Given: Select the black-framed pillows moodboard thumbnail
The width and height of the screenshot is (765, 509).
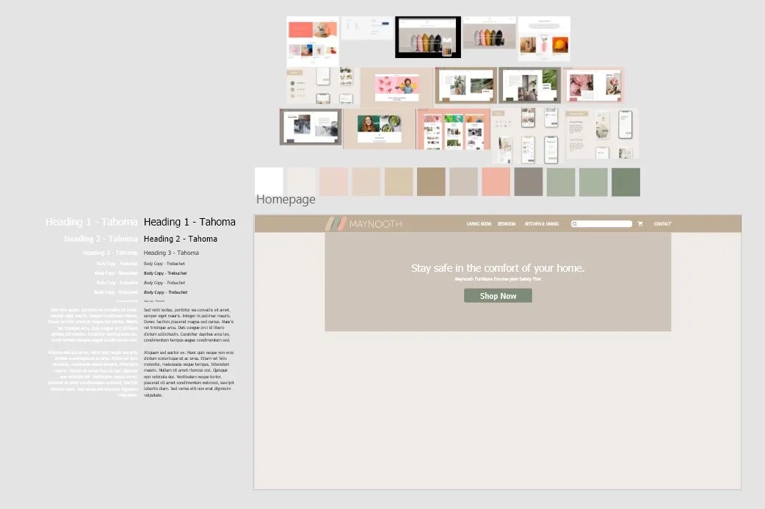Looking at the screenshot, I should pos(428,37).
